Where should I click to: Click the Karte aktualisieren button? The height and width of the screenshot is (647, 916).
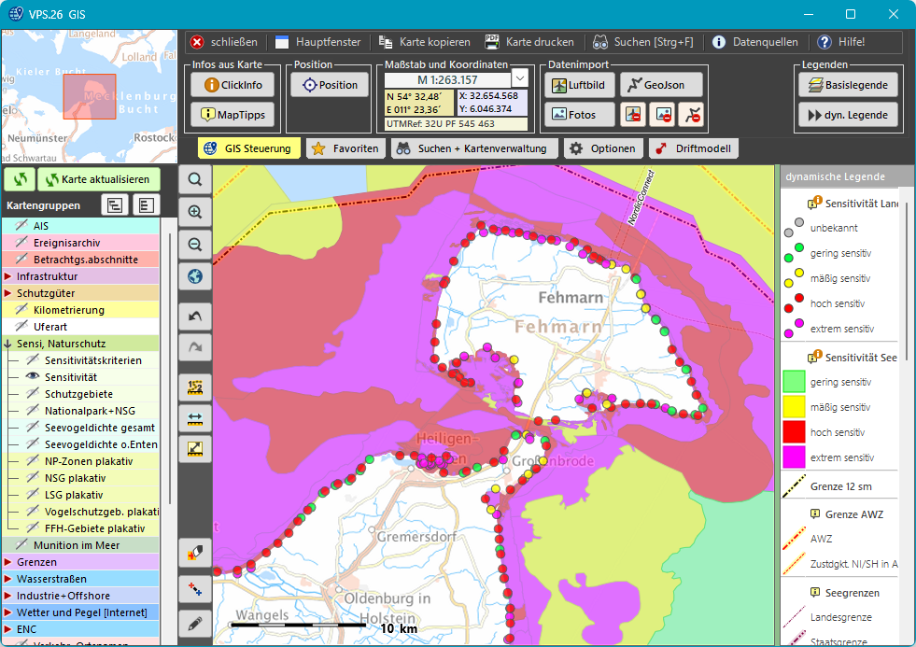coord(97,179)
